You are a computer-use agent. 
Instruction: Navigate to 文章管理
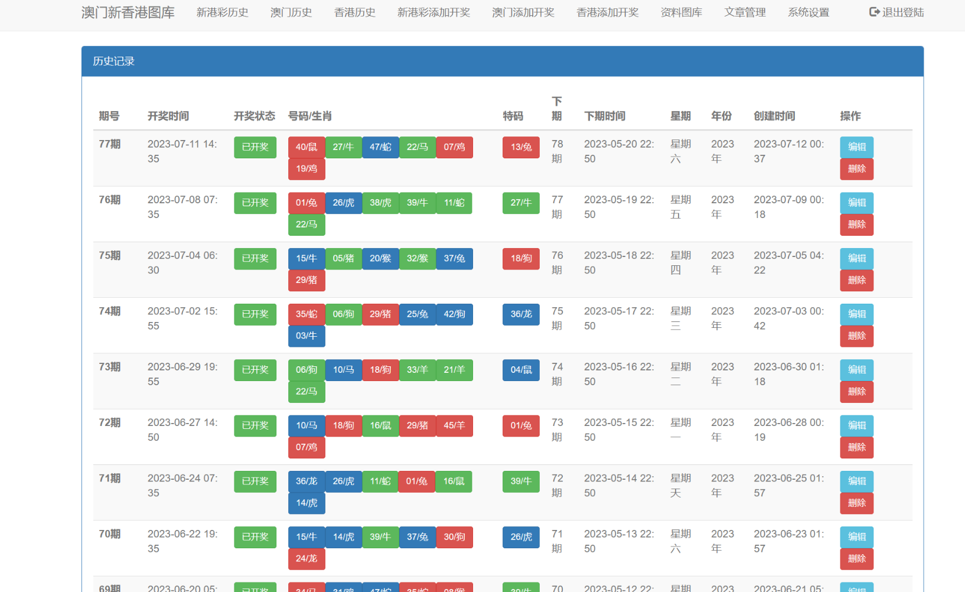point(745,12)
